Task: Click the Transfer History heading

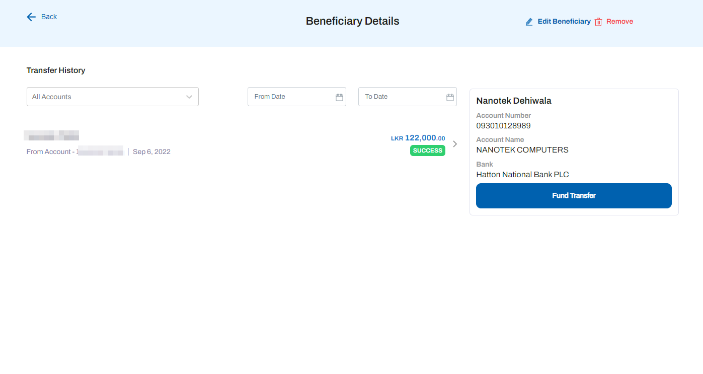Action: coord(56,70)
